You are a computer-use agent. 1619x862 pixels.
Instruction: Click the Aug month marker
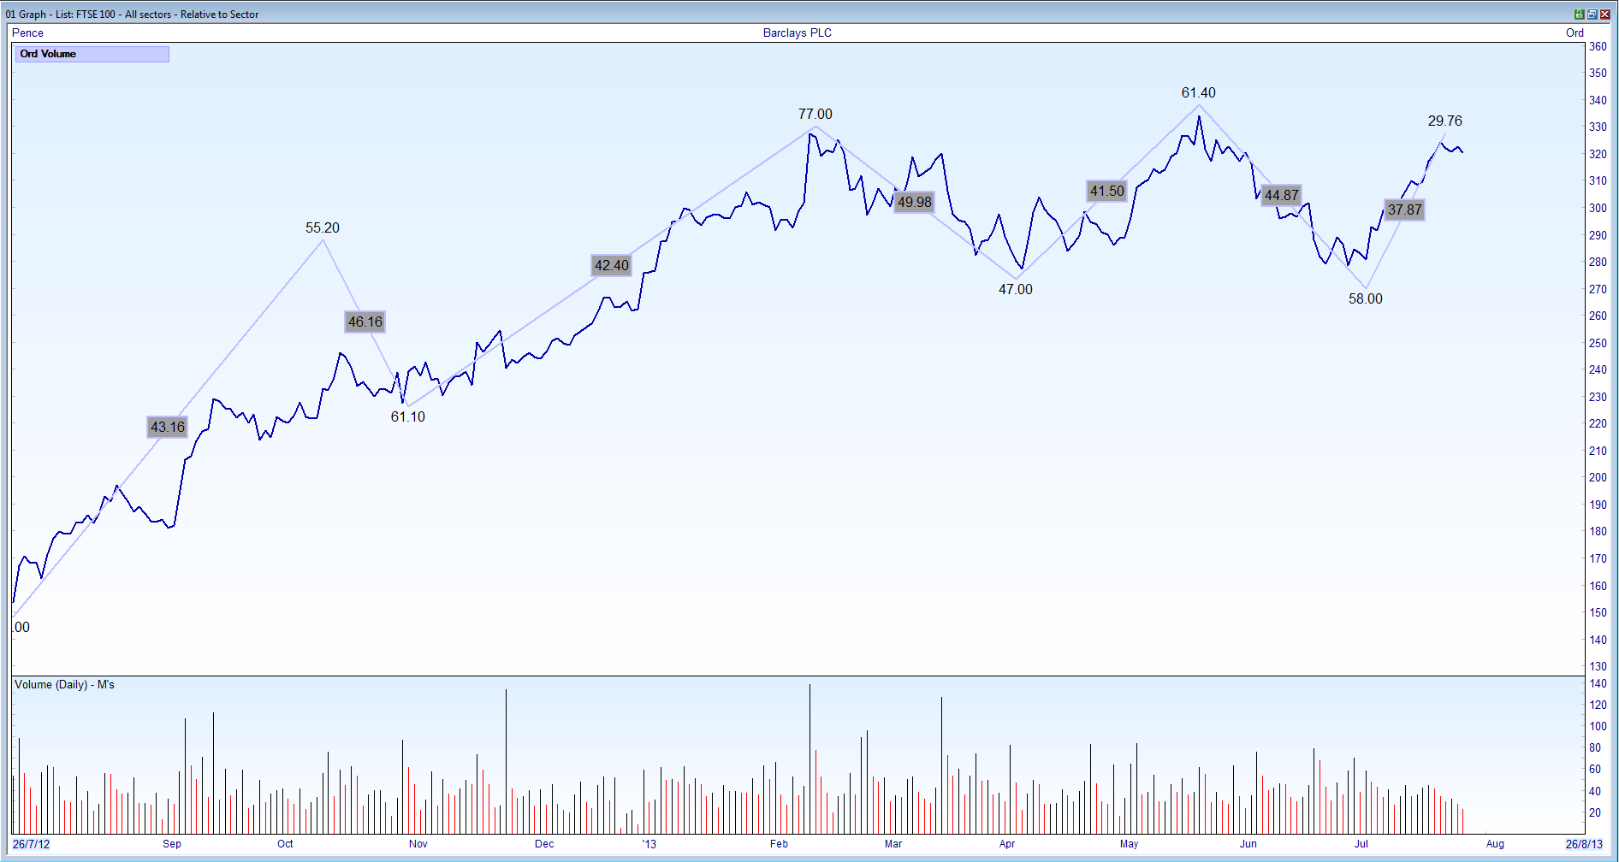click(1495, 844)
